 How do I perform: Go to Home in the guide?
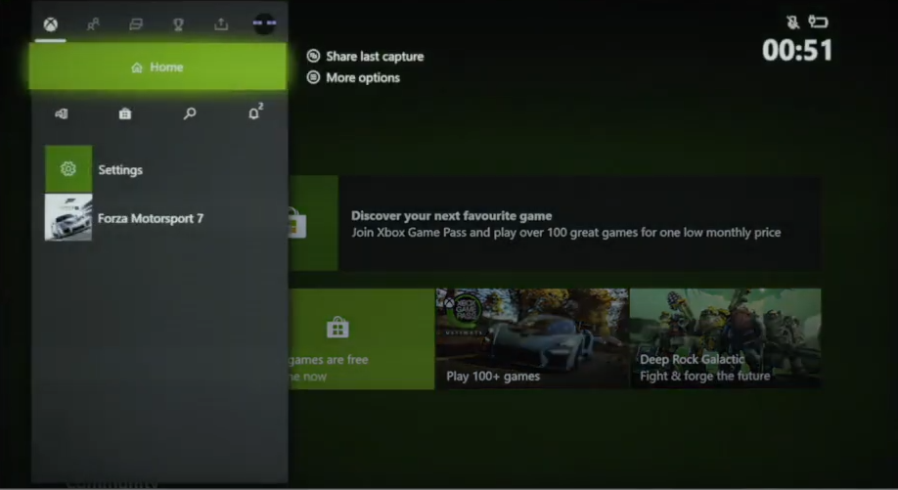pyautogui.click(x=157, y=67)
